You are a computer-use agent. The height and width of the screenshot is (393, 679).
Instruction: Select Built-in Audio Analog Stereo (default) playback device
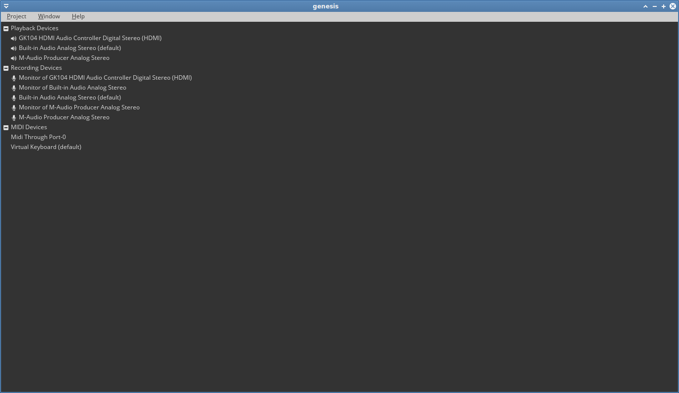tap(70, 48)
